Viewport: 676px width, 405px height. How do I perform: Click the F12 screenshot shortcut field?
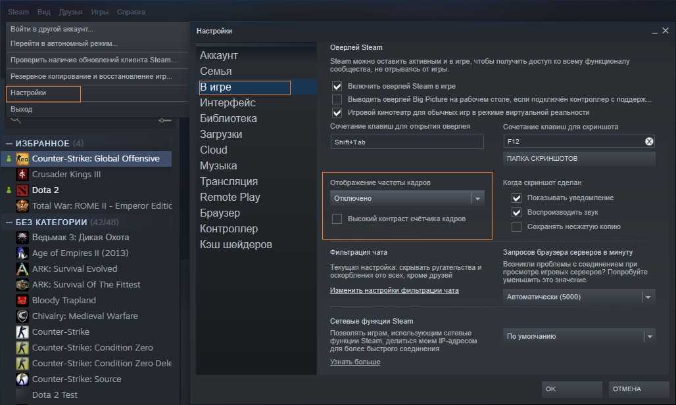tap(579, 142)
